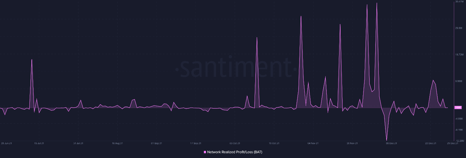Select the 17 Sep 21 date label

(195, 143)
